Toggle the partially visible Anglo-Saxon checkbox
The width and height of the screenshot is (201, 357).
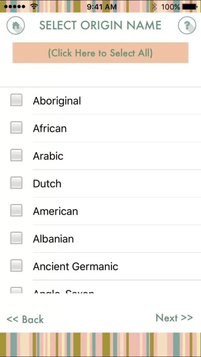click(x=16, y=290)
